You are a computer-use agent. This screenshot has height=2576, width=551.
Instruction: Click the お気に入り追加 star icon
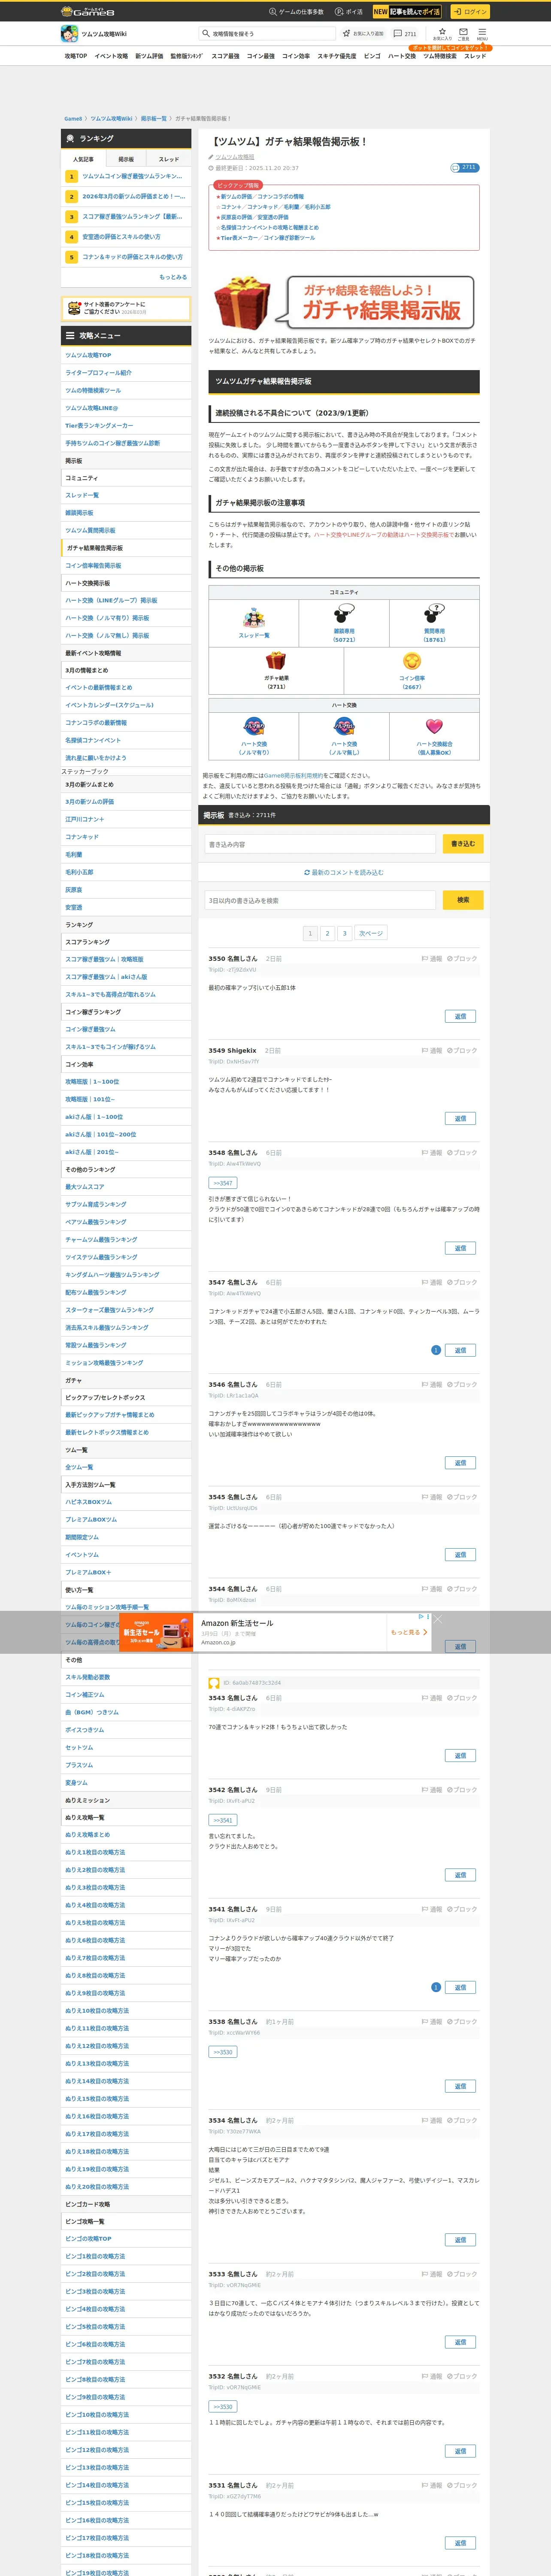[347, 33]
